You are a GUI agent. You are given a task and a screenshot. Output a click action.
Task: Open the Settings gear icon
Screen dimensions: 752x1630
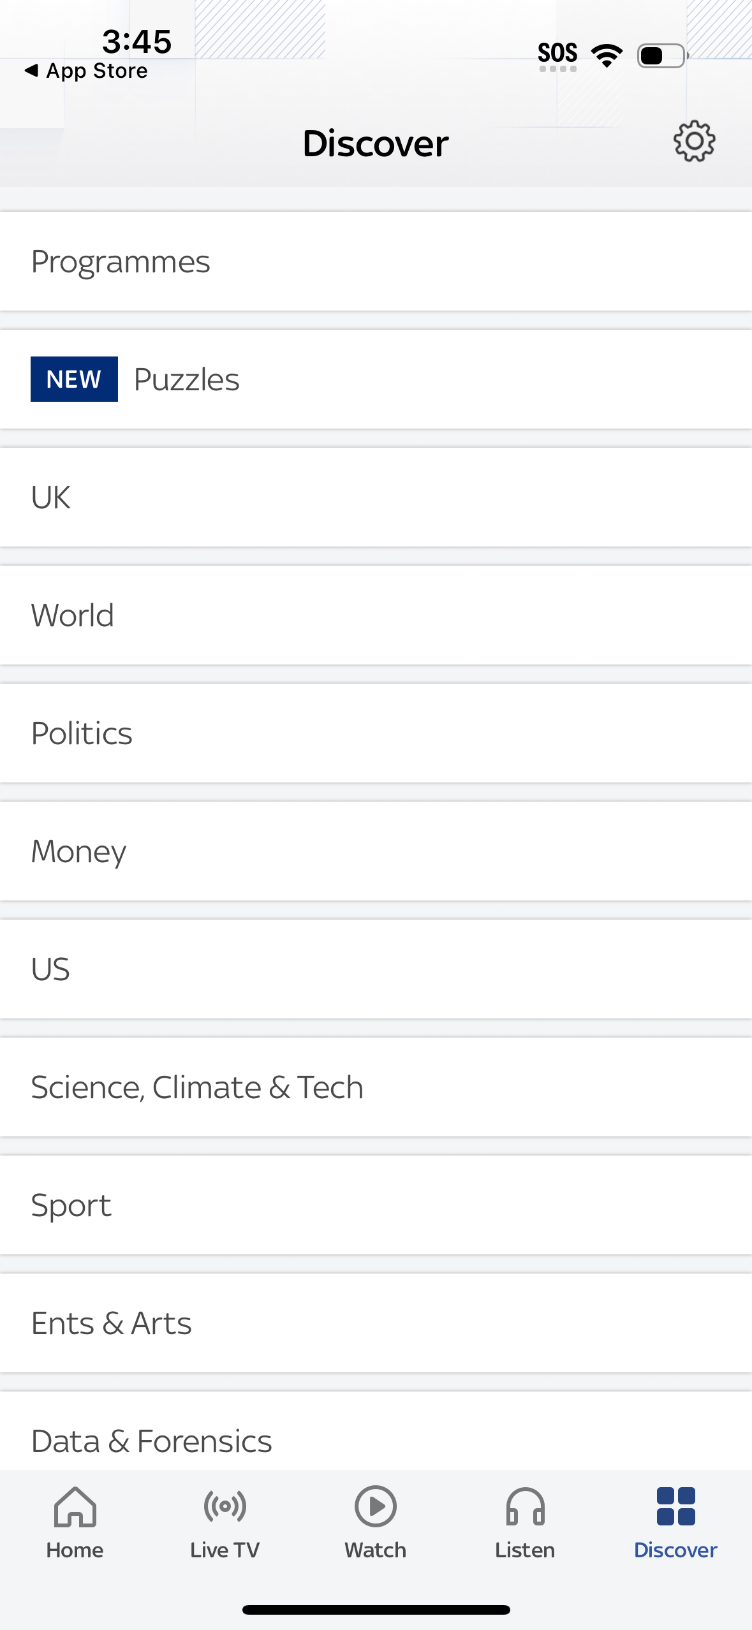[694, 142]
